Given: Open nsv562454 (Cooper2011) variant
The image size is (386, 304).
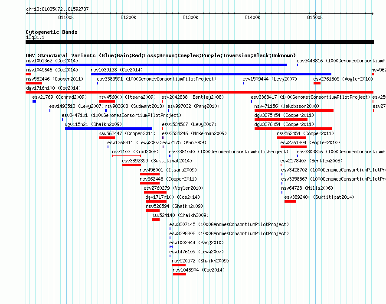Looking at the screenshot, I should pyautogui.click(x=305, y=133).
